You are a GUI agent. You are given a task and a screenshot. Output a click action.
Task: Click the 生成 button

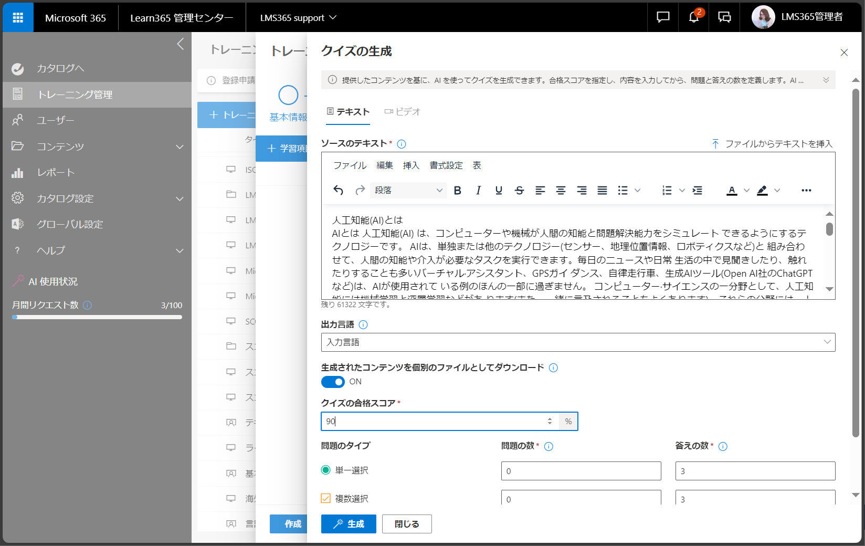(349, 524)
